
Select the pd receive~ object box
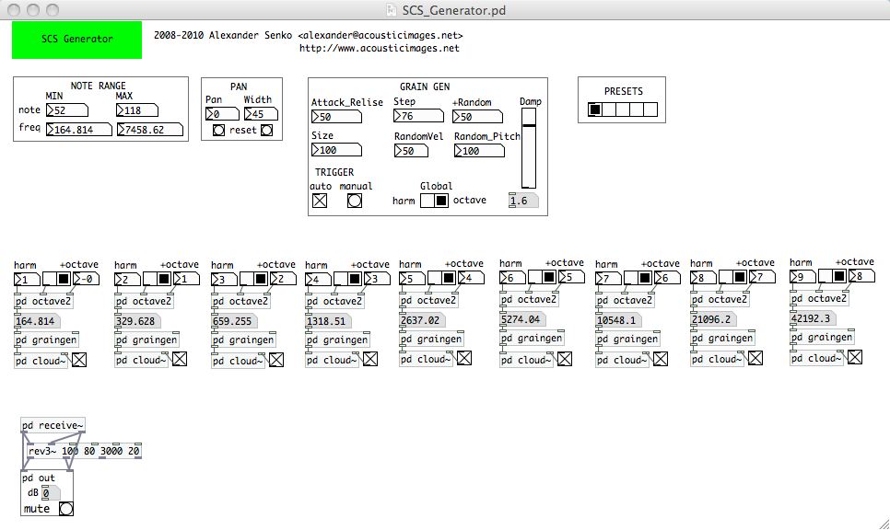click(x=53, y=425)
